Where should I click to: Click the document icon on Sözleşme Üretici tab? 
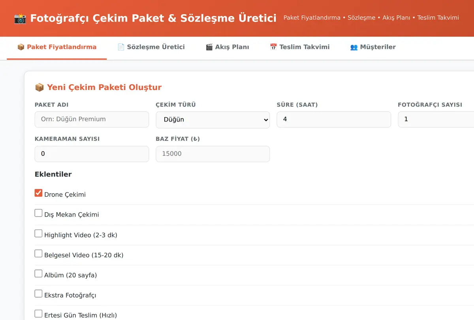121,47
